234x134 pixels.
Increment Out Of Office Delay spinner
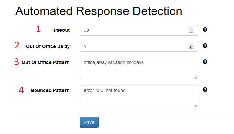(x=191, y=45)
